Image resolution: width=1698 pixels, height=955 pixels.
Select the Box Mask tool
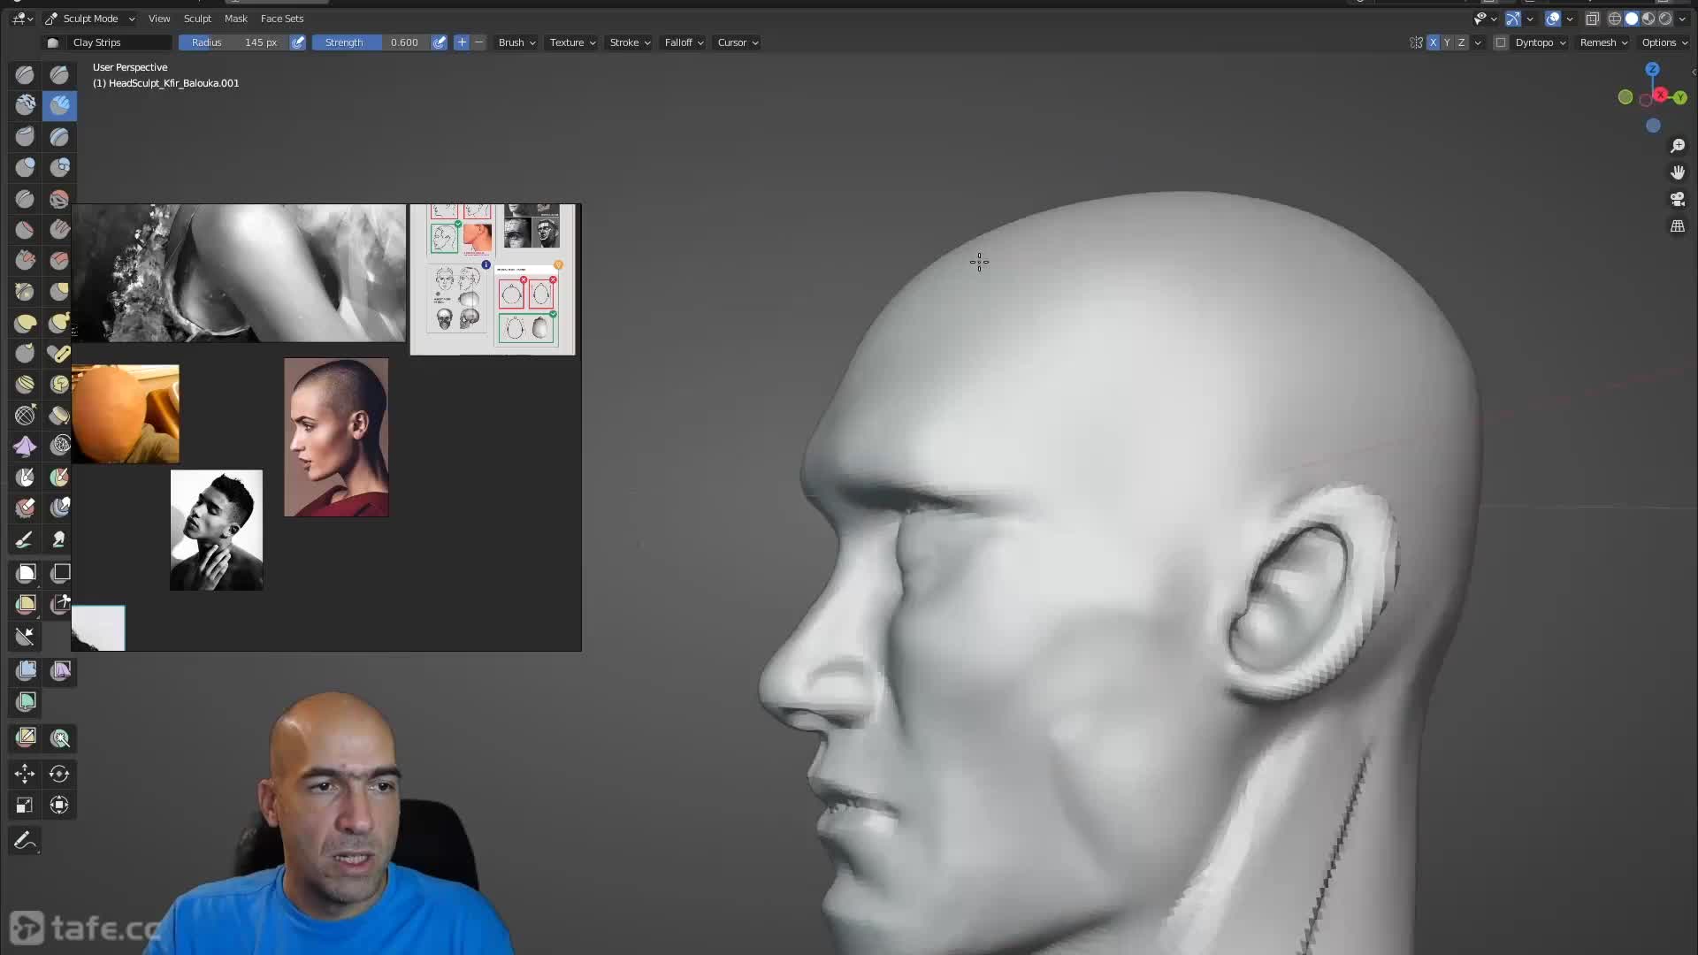pyautogui.click(x=25, y=574)
